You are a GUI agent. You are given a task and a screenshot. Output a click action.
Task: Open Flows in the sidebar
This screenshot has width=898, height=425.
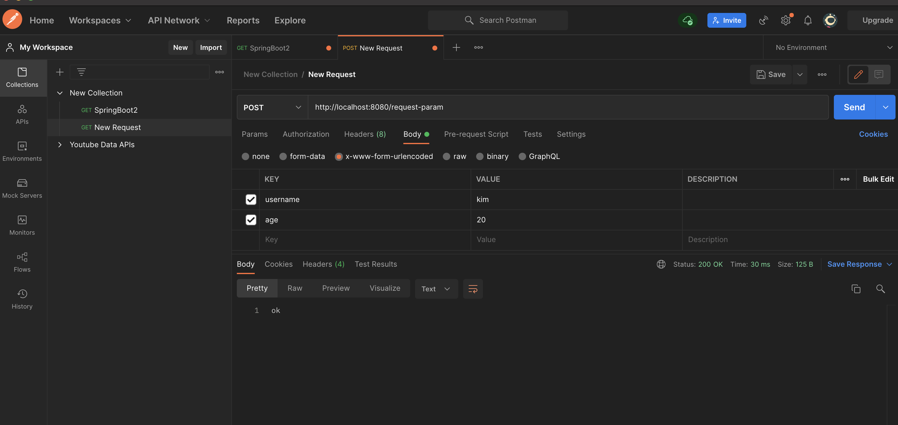pos(22,262)
